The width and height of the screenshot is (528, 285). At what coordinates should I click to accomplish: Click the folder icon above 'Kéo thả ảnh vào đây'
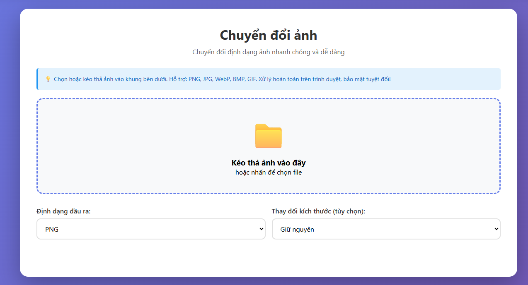268,136
